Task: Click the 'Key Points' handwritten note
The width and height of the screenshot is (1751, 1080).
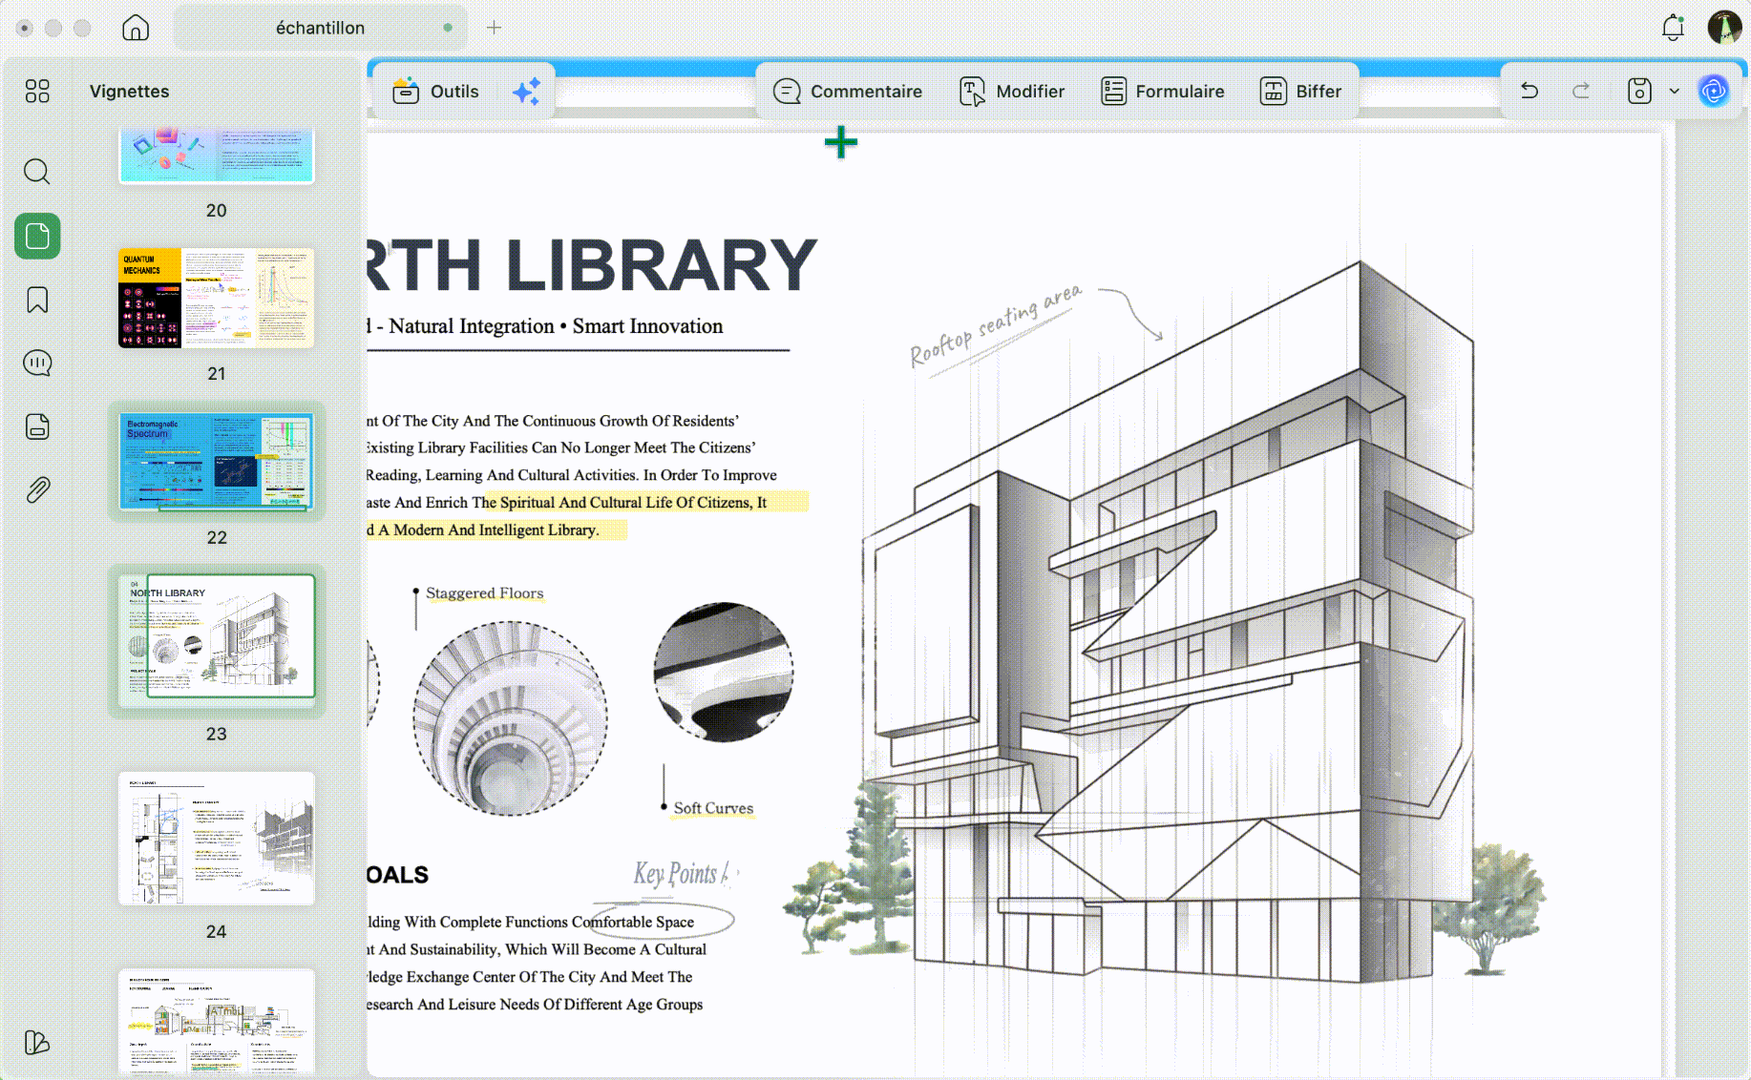Action: click(x=676, y=873)
